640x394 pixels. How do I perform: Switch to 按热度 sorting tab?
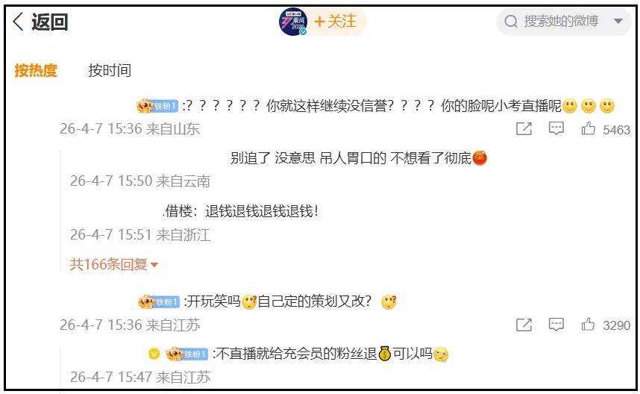(x=36, y=71)
